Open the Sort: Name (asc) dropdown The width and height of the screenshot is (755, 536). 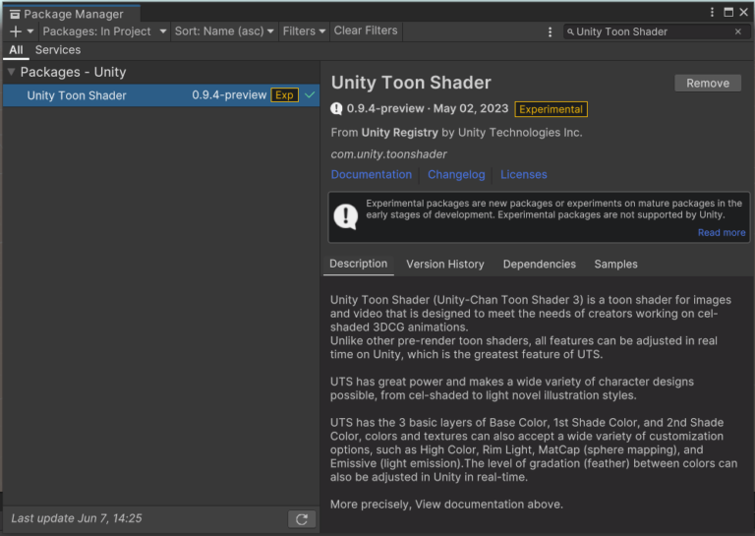[x=224, y=31]
